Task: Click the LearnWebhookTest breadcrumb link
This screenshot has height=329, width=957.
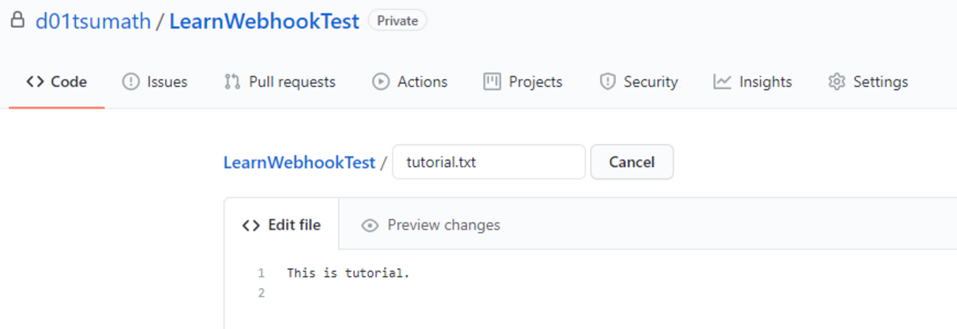Action: 299,163
